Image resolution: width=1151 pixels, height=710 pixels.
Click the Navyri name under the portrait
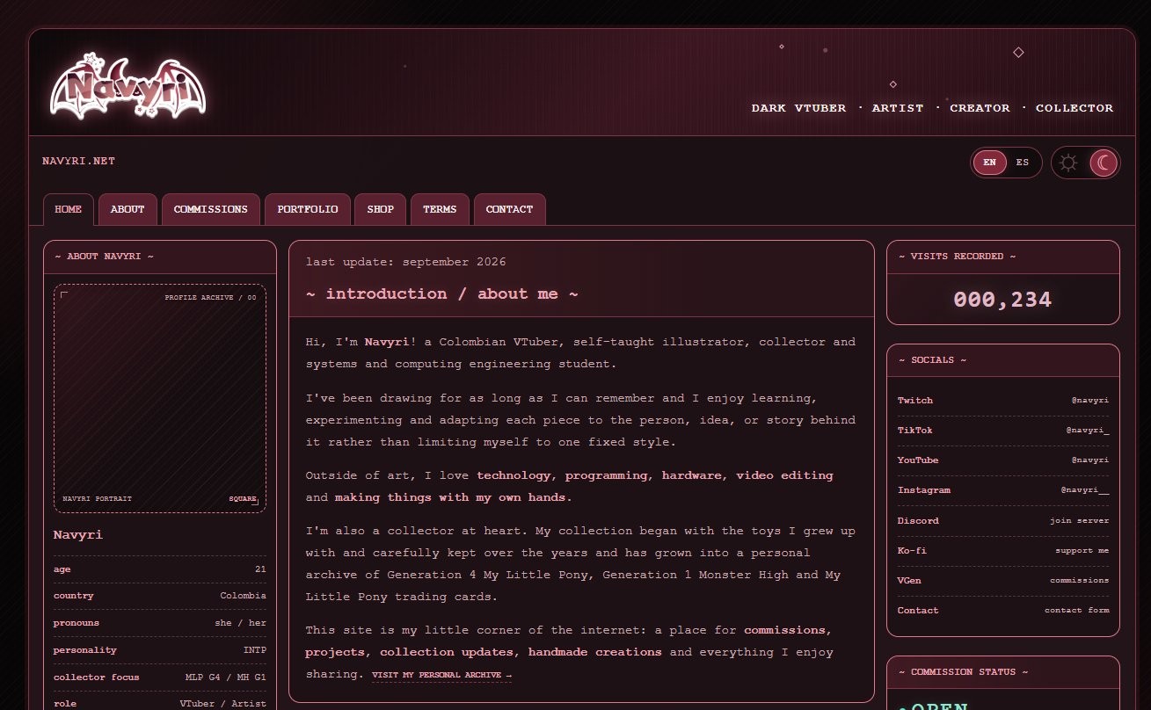pos(78,535)
